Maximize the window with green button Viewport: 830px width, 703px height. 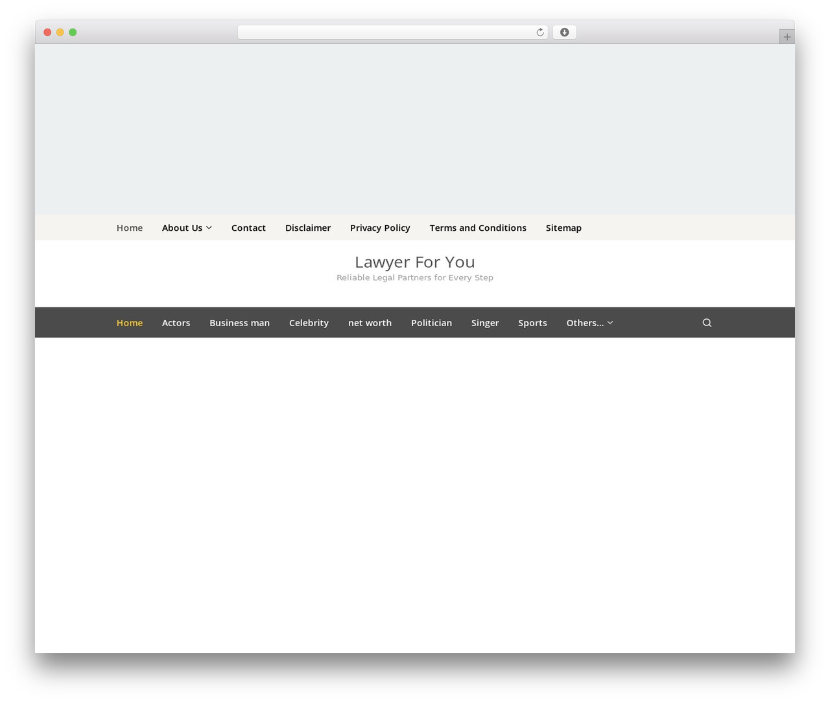73,32
